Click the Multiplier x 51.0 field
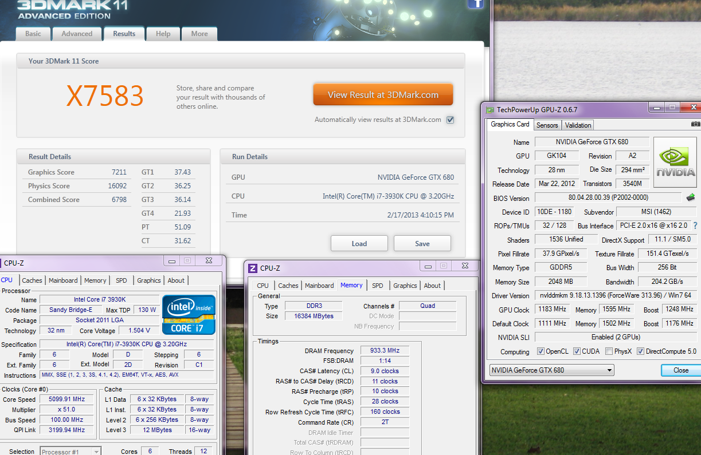This screenshot has height=455, width=701. pos(68,410)
